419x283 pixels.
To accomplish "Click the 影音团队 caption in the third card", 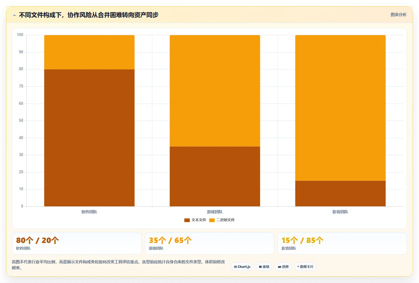I will click(289, 248).
